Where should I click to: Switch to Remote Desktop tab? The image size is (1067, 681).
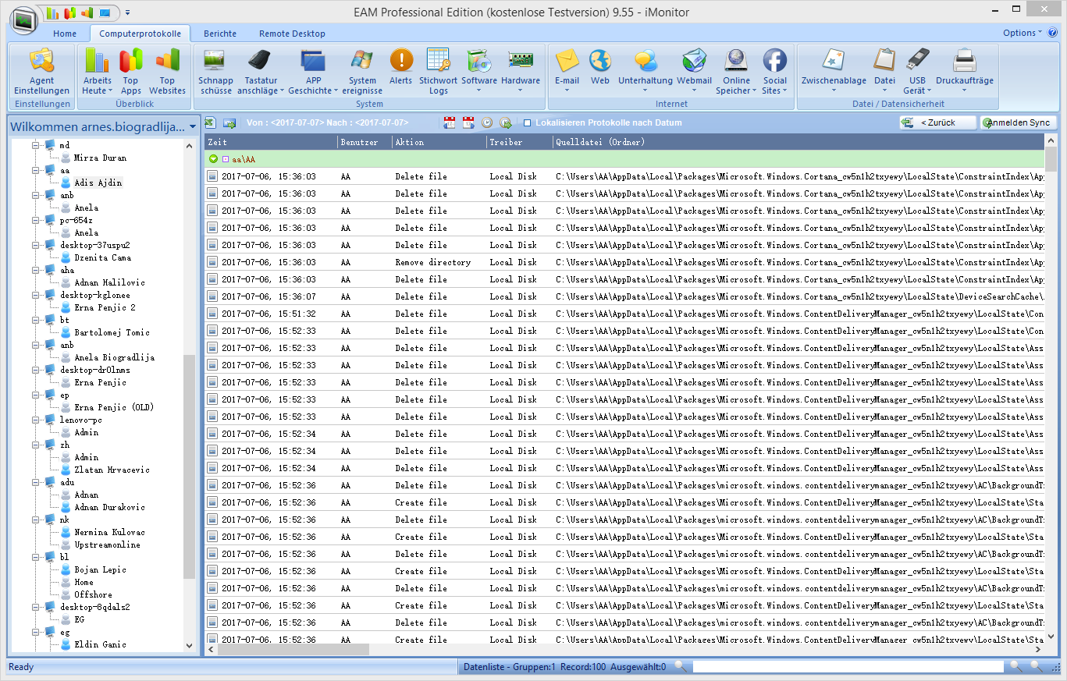click(x=292, y=34)
